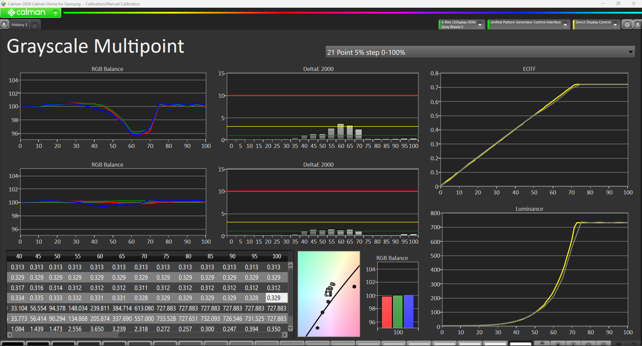Viewport: 642px width, 346px height.
Task: Add a new history tab
Action: click(34, 25)
